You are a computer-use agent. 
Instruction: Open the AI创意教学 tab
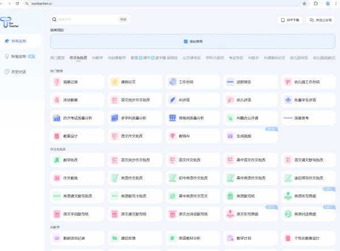pos(117,58)
